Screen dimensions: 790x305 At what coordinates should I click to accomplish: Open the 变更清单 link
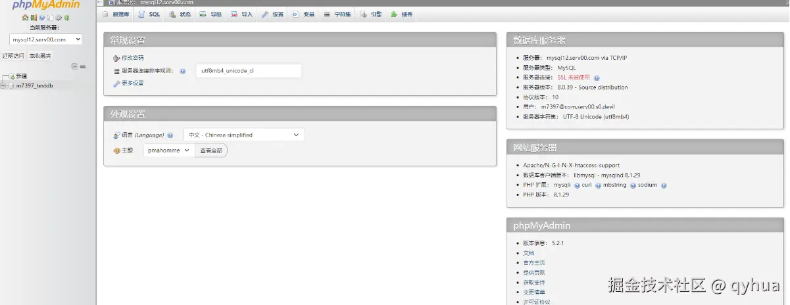(534, 292)
